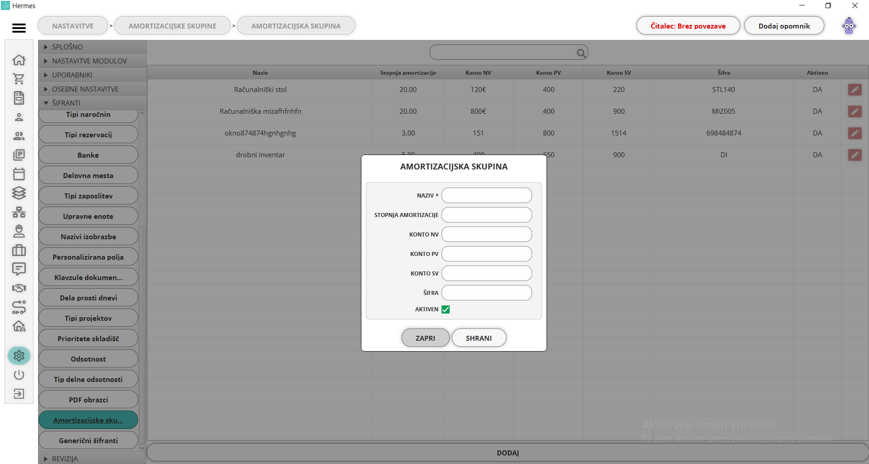Open Odsotnost codelist
The height and width of the screenshot is (464, 869).
[88, 359]
